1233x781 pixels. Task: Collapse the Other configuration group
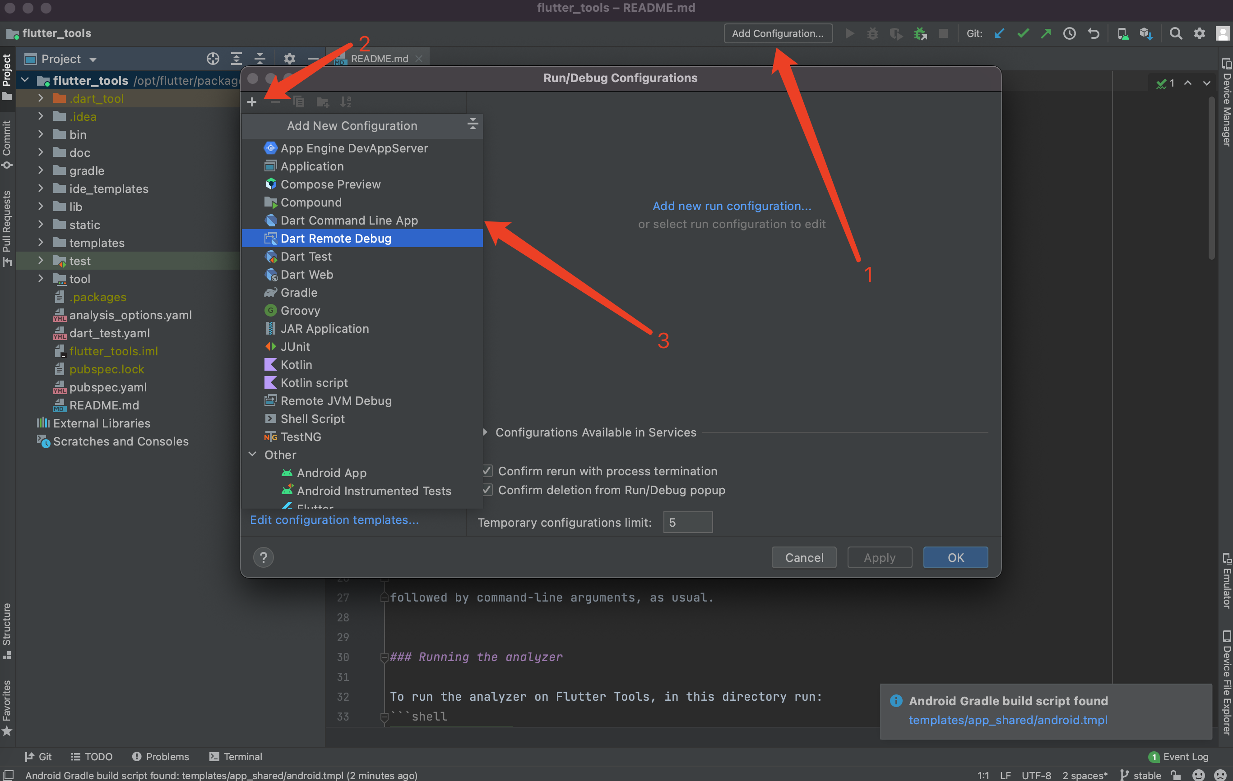(x=252, y=454)
